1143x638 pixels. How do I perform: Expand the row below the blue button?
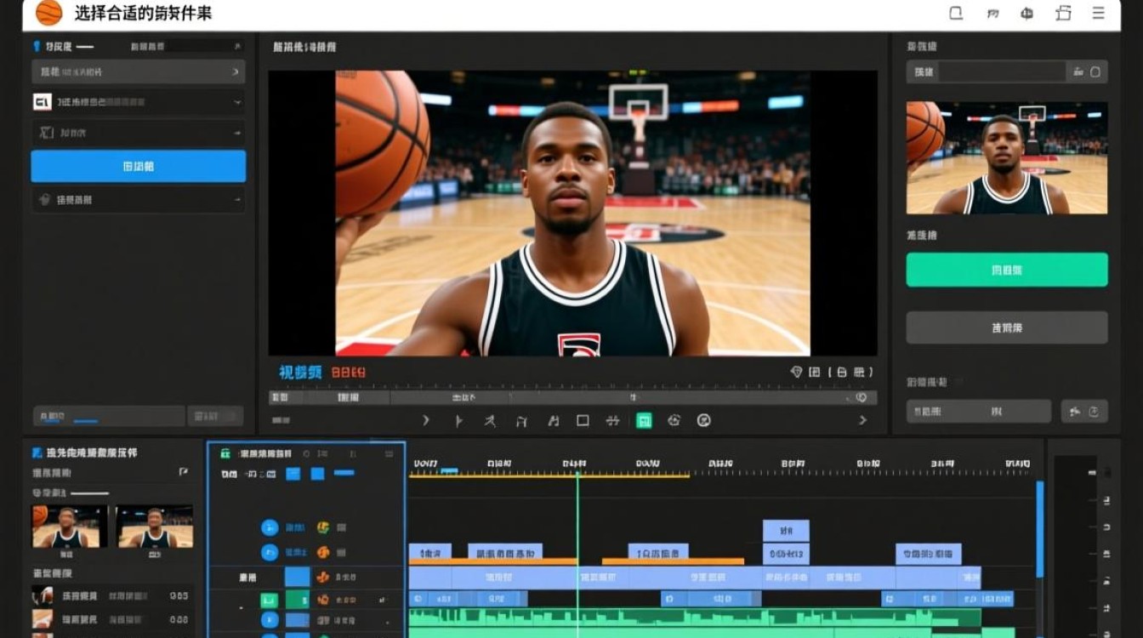(138, 200)
